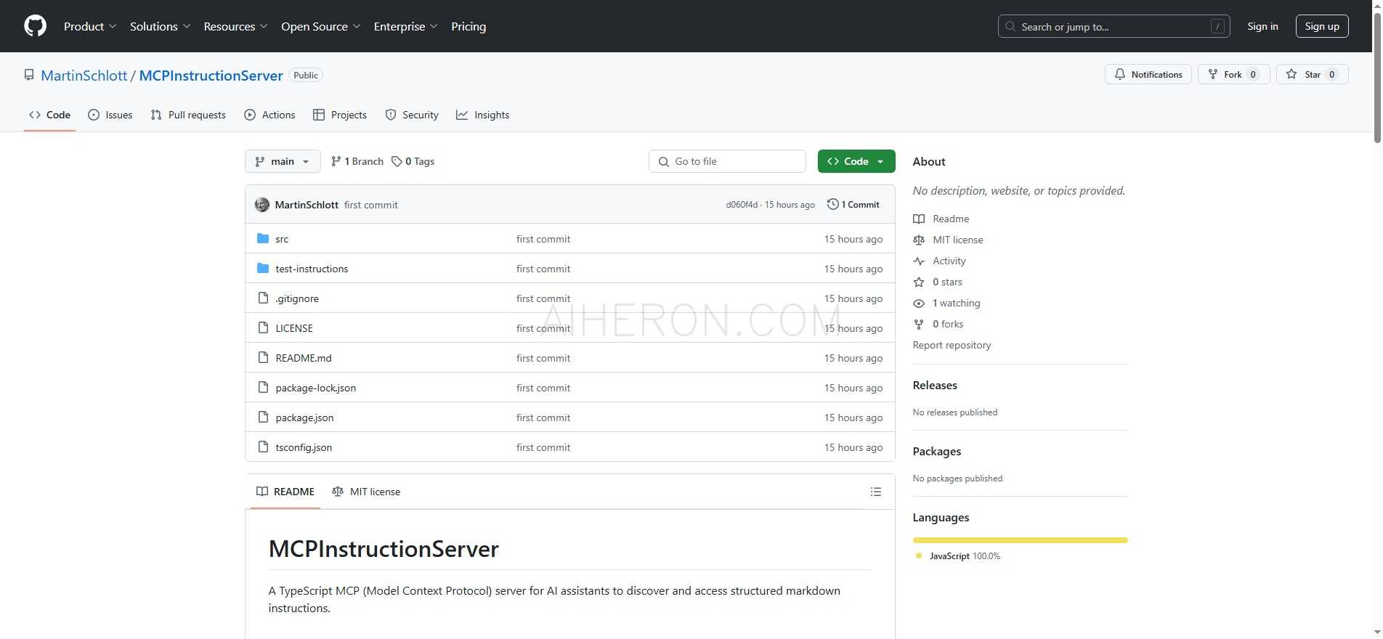Click the file icon next to tsconfig.json
Screen dimensions: 1383x639
pos(263,447)
